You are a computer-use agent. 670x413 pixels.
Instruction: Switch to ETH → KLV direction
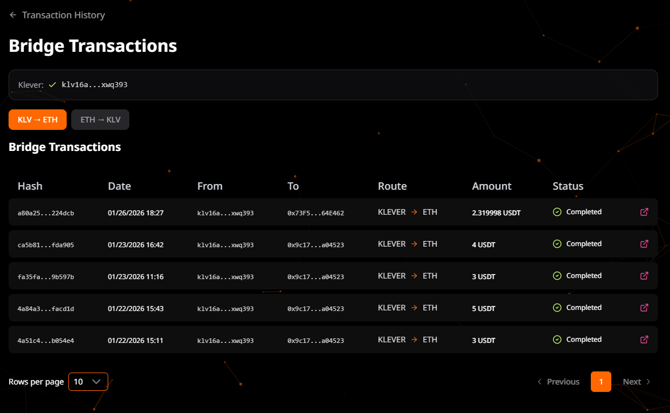click(x=100, y=120)
